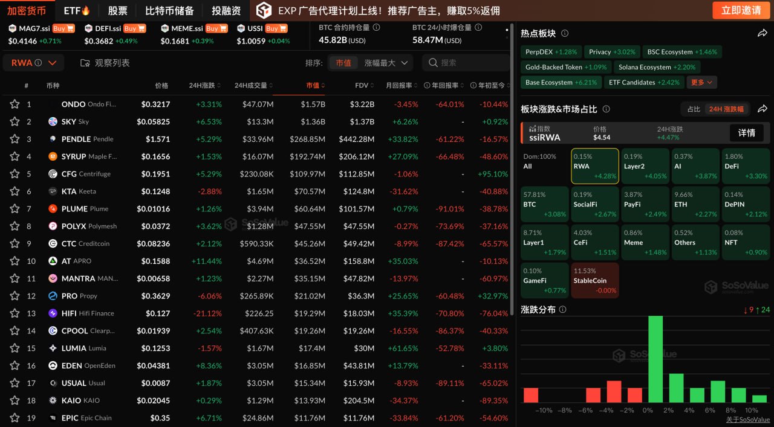Screen dimensions: 774x427
Task: Toggle POLYX favorite star
Action: pos(15,226)
